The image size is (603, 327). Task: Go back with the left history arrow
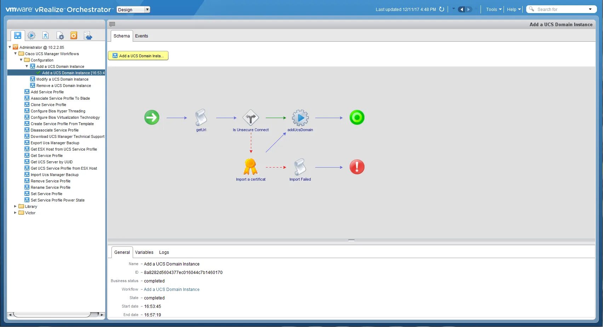(461, 10)
